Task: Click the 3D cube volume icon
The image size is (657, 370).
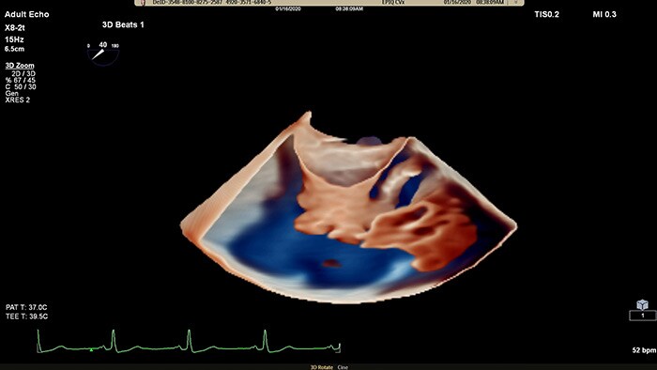Action: [642, 304]
